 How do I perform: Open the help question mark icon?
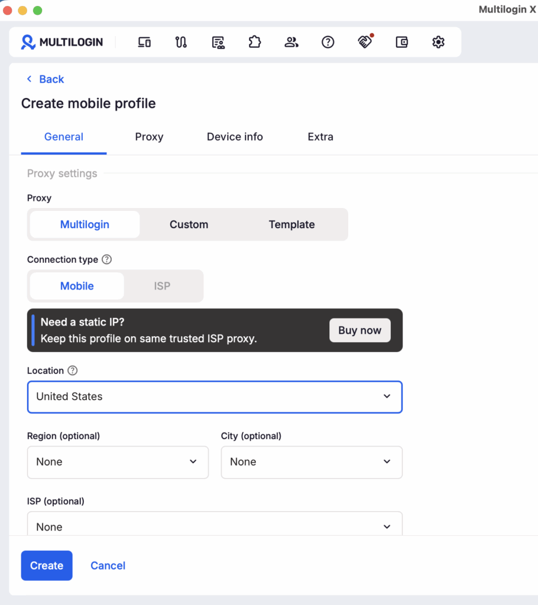(x=328, y=42)
